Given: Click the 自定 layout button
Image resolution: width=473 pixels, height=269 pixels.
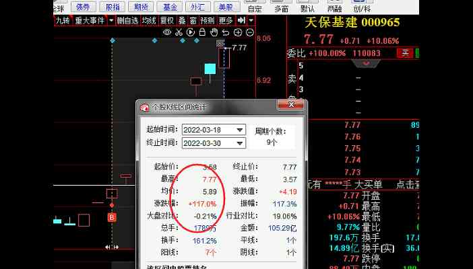Looking at the screenshot, I should click(255, 6).
